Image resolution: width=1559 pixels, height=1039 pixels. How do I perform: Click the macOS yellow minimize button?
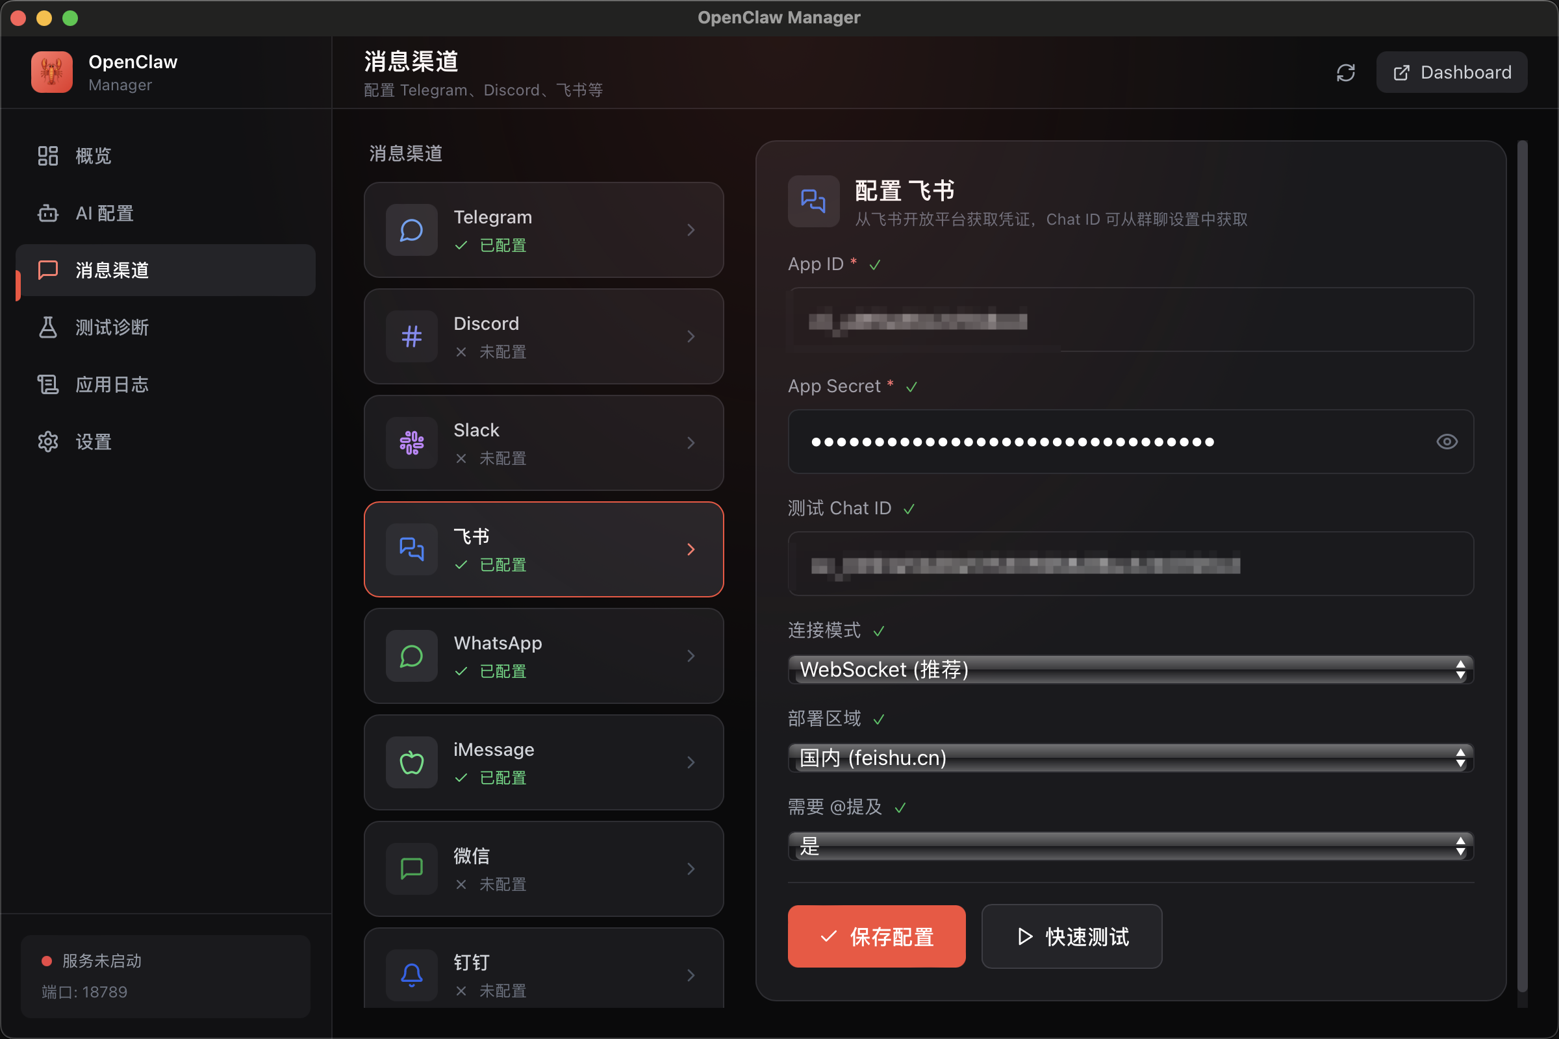(x=44, y=18)
